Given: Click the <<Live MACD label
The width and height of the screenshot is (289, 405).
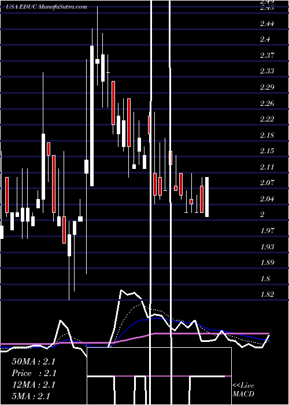Looking at the screenshot, I should point(243,390).
